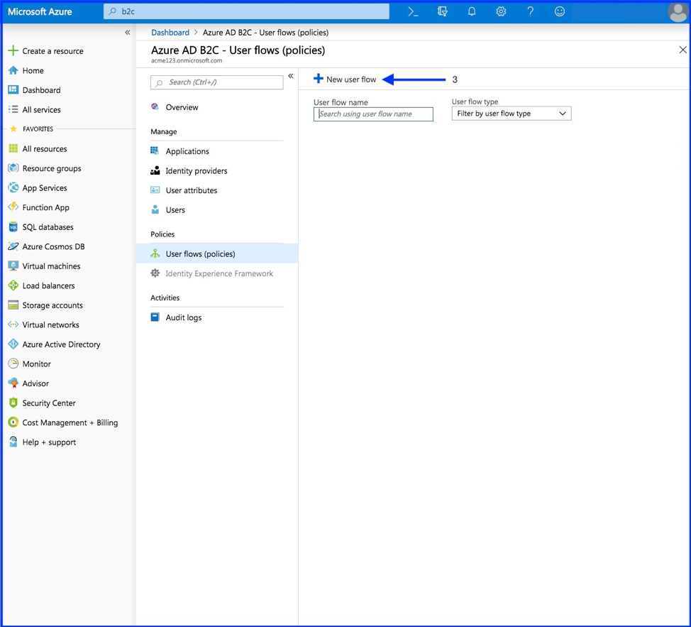Click the Dashboard icon in left sidebar

coord(13,89)
